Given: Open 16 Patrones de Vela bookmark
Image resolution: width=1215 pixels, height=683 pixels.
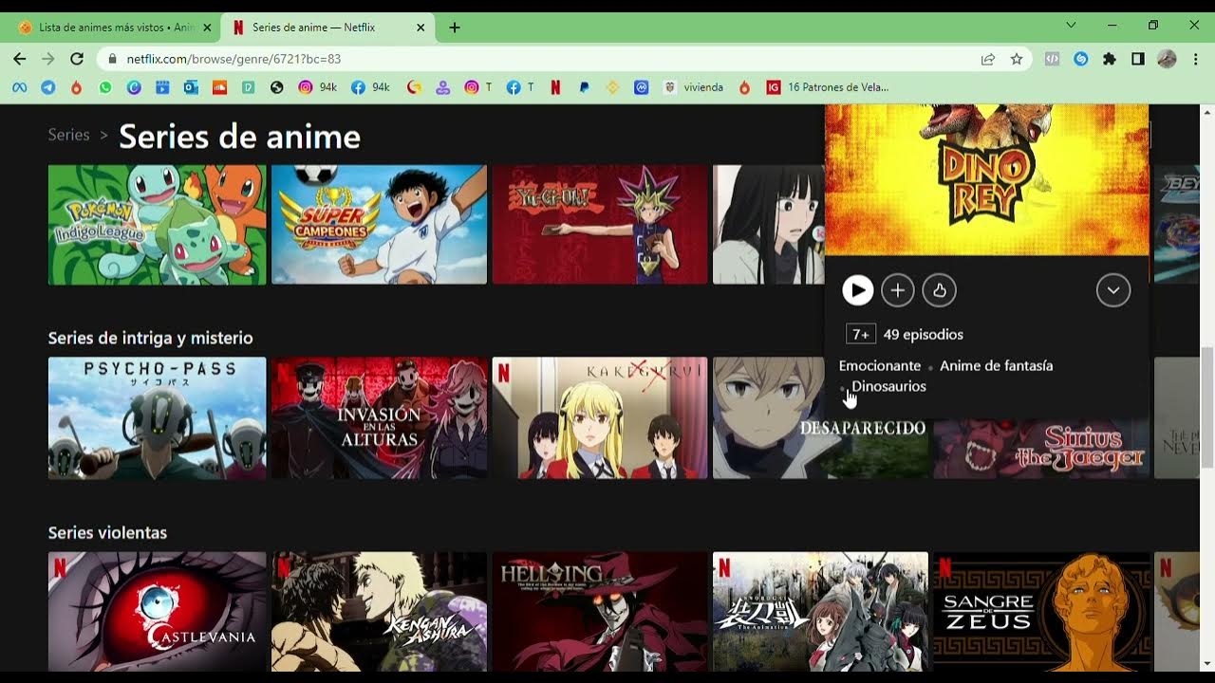Looking at the screenshot, I should 828,87.
